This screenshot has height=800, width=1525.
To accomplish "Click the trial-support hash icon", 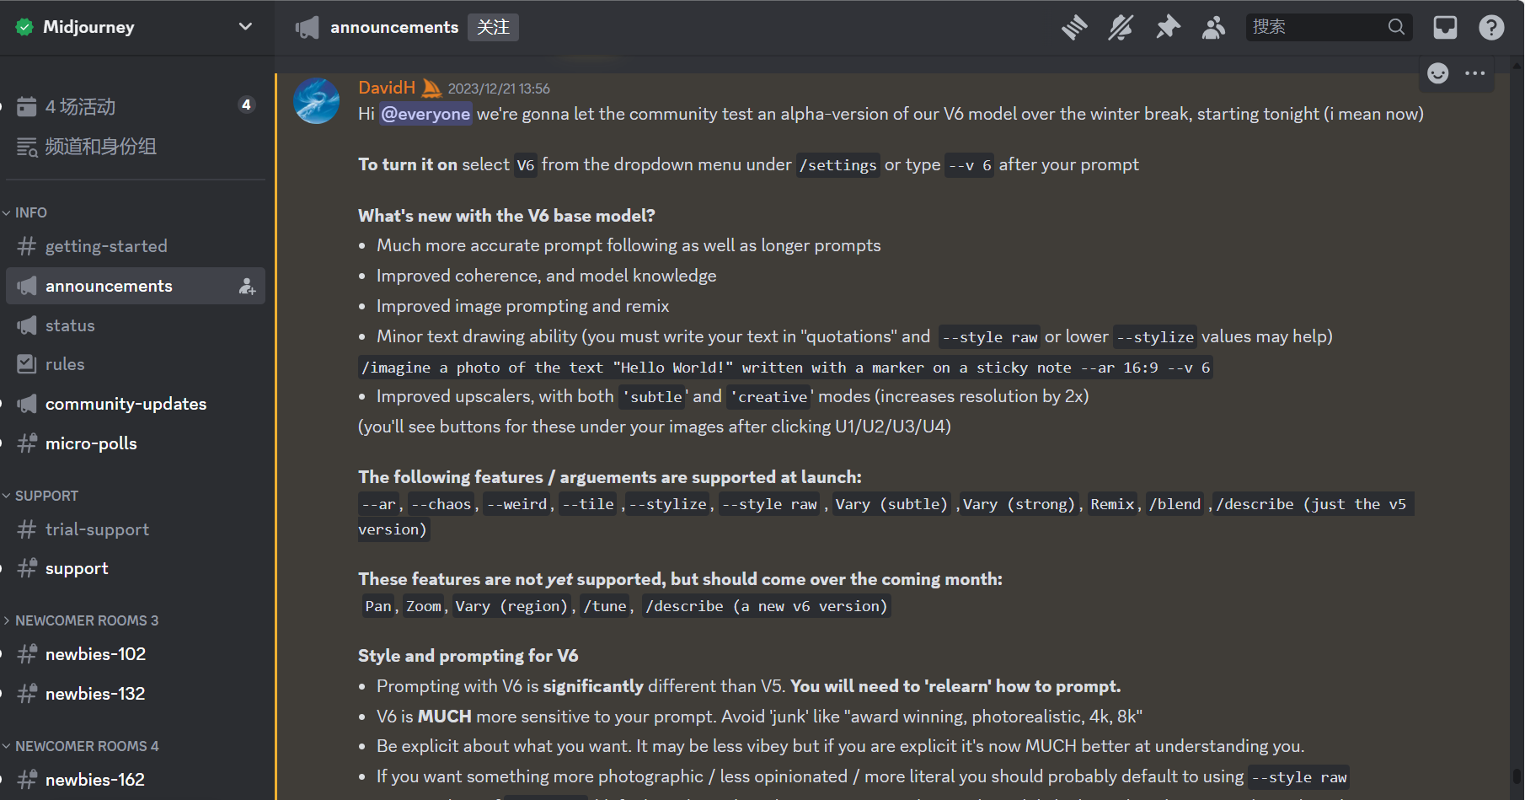I will tap(27, 529).
